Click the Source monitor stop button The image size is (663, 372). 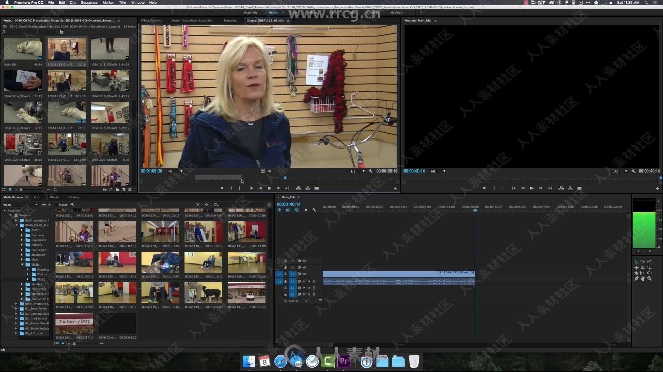269,188
